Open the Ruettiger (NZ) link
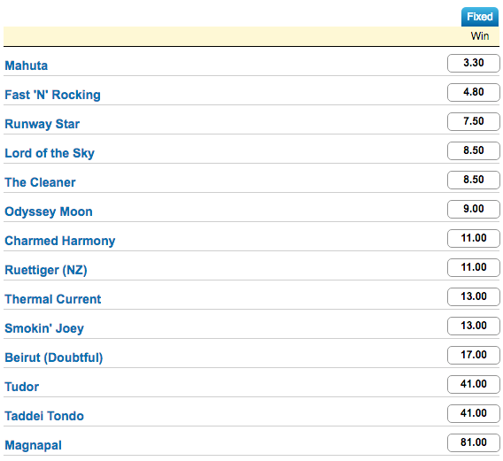 click(x=46, y=270)
